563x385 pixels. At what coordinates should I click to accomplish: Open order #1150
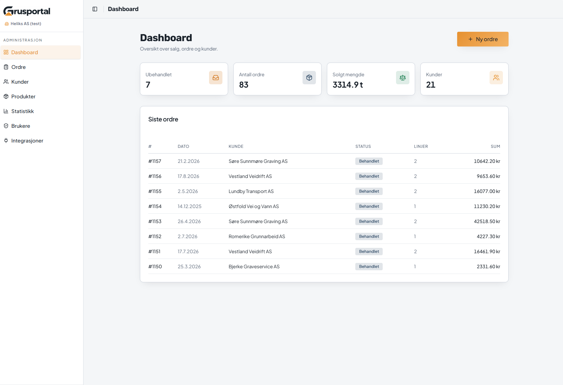[x=155, y=267]
